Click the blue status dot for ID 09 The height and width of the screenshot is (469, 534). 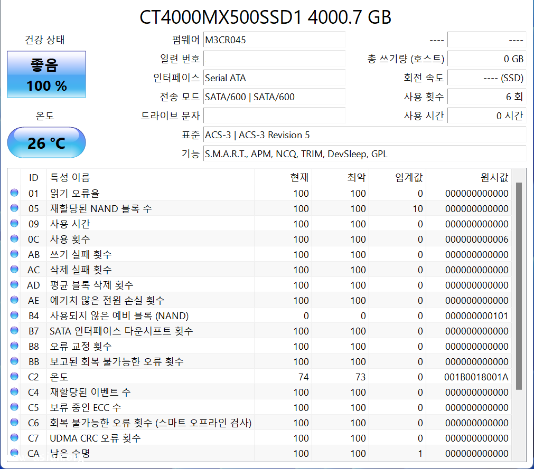point(14,223)
